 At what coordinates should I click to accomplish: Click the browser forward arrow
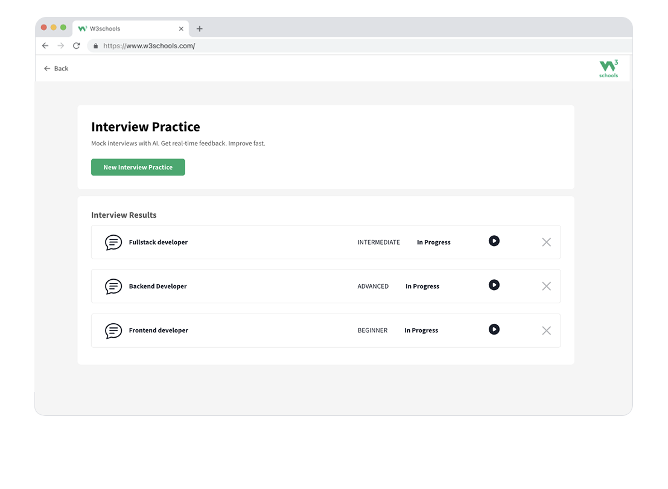[60, 46]
